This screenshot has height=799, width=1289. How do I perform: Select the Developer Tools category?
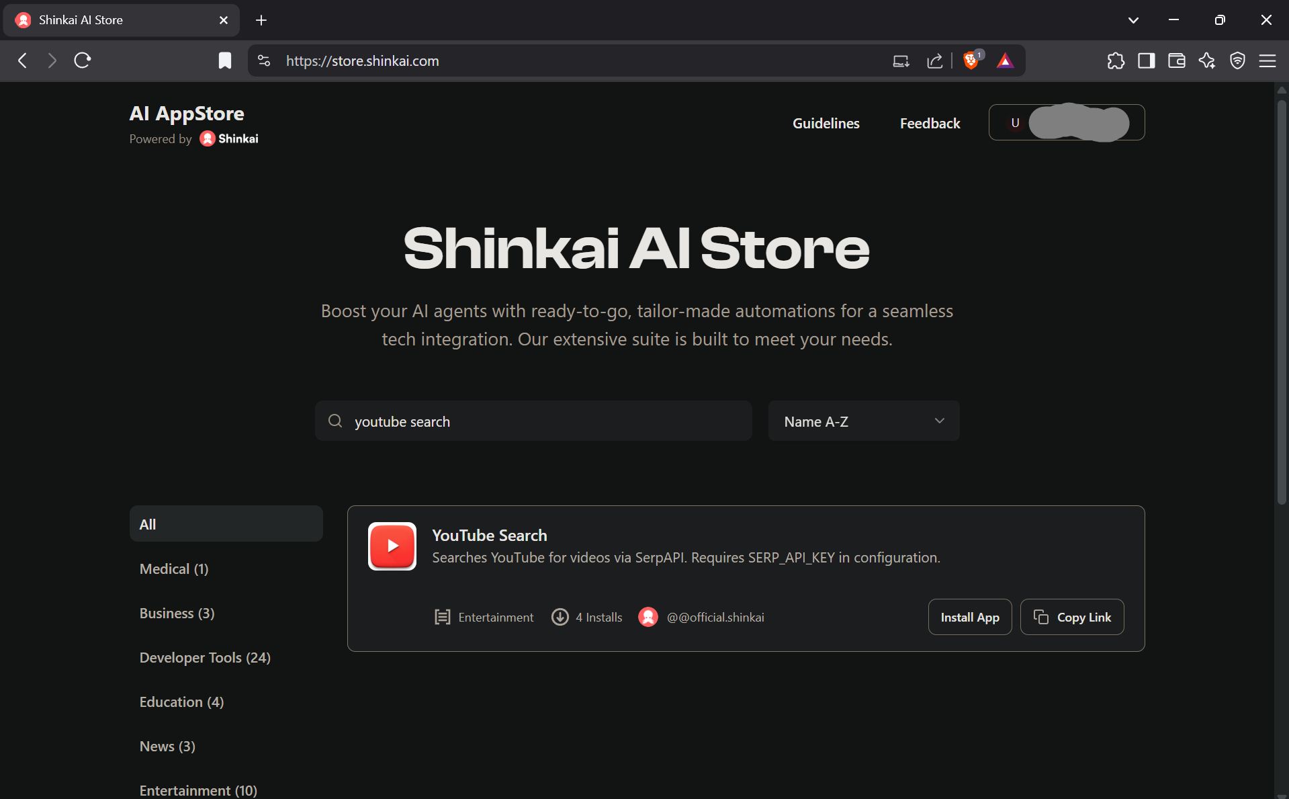(204, 657)
